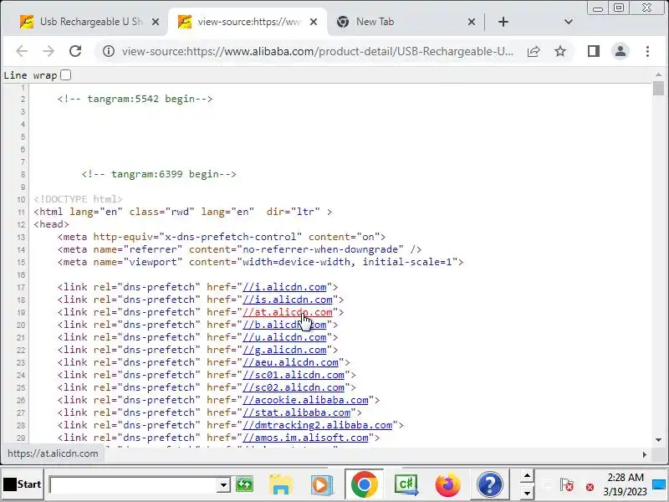
Task: Open the //b.alicdn.com link
Action: (284, 325)
